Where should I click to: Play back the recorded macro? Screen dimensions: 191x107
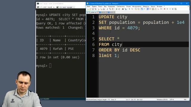[x=170, y=9]
